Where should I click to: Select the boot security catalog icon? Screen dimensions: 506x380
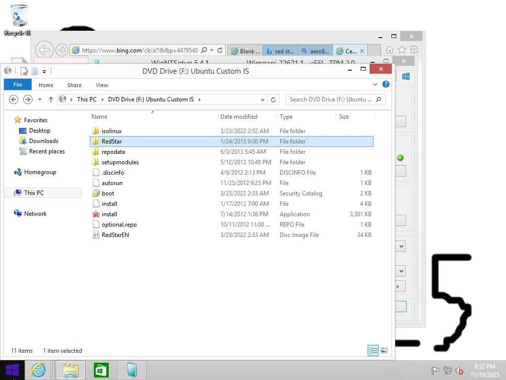tap(96, 193)
